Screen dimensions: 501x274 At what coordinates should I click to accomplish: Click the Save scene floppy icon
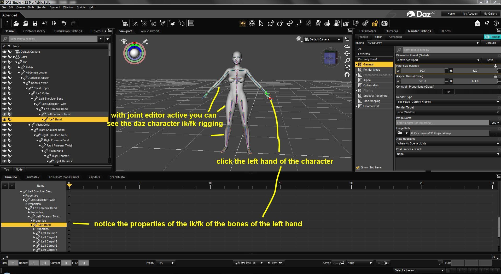coord(35,23)
